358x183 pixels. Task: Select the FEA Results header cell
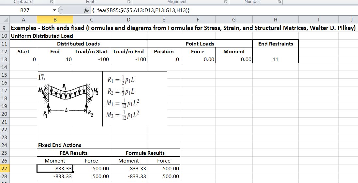tap(74, 153)
